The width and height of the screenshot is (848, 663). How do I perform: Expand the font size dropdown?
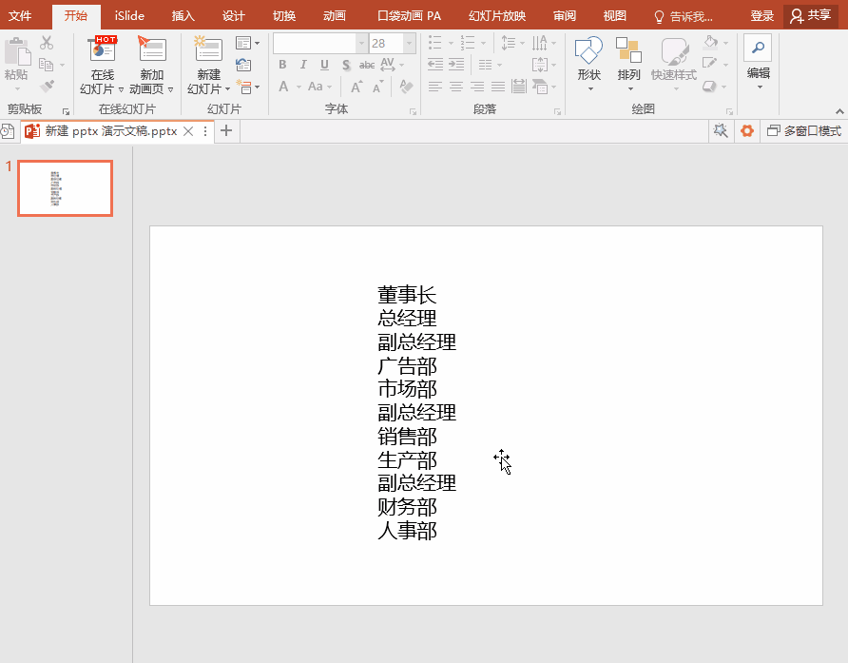[x=410, y=44]
